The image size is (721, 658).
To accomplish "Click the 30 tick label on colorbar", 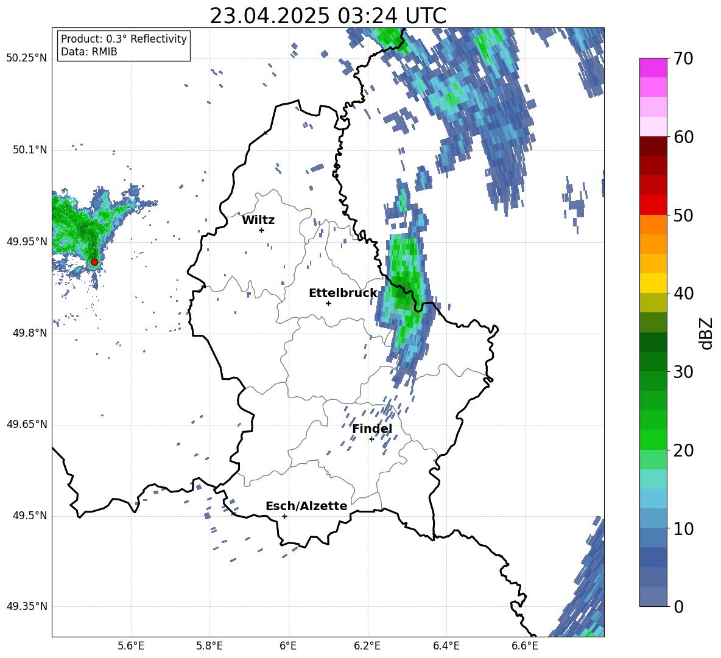I will pyautogui.click(x=683, y=372).
